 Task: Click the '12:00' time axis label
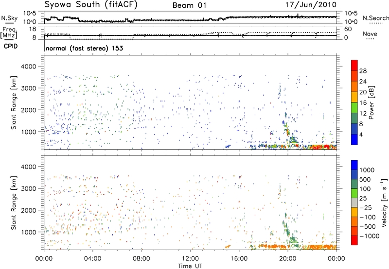coord(190,259)
